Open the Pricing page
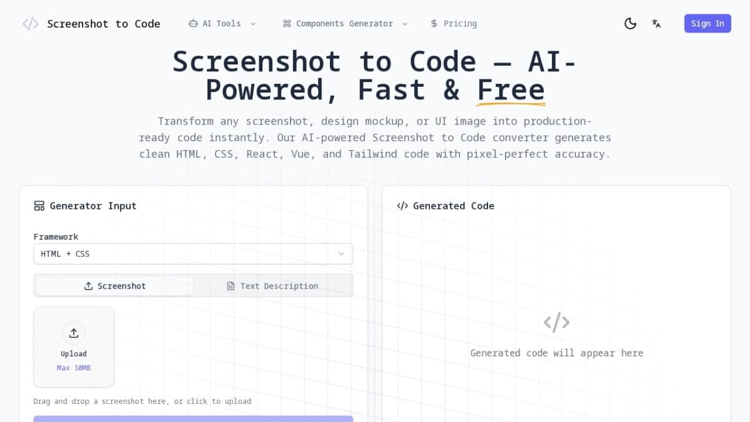This screenshot has width=750, height=422. point(454,23)
